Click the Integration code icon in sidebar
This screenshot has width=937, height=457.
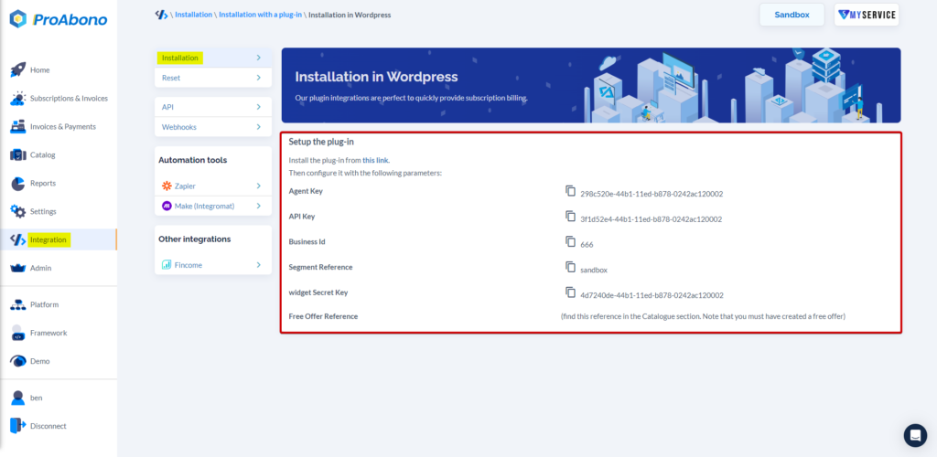click(18, 239)
